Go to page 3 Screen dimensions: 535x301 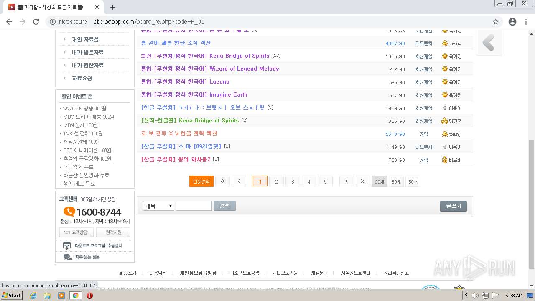click(293, 181)
